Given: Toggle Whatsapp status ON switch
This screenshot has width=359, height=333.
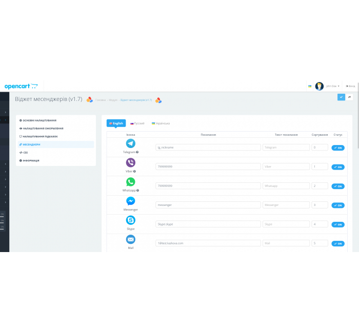Looking at the screenshot, I should (x=338, y=186).
